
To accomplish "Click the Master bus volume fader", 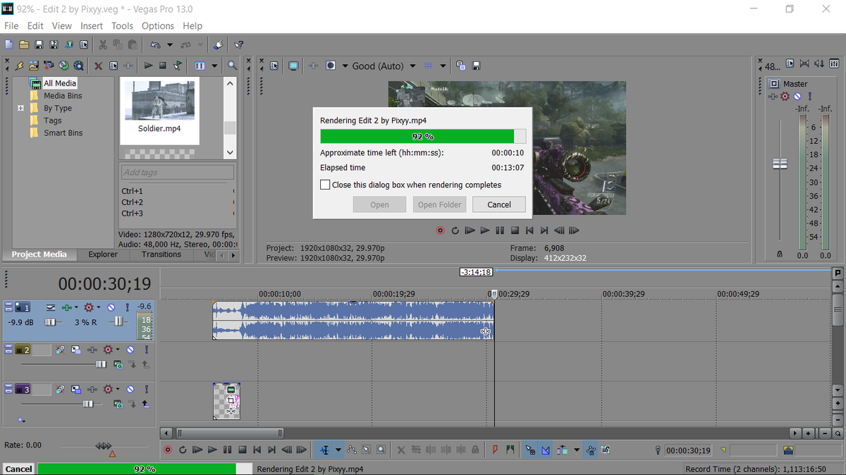I will tap(780, 164).
